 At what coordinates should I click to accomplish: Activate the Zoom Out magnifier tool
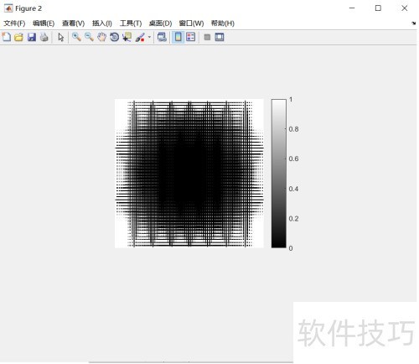coord(89,37)
